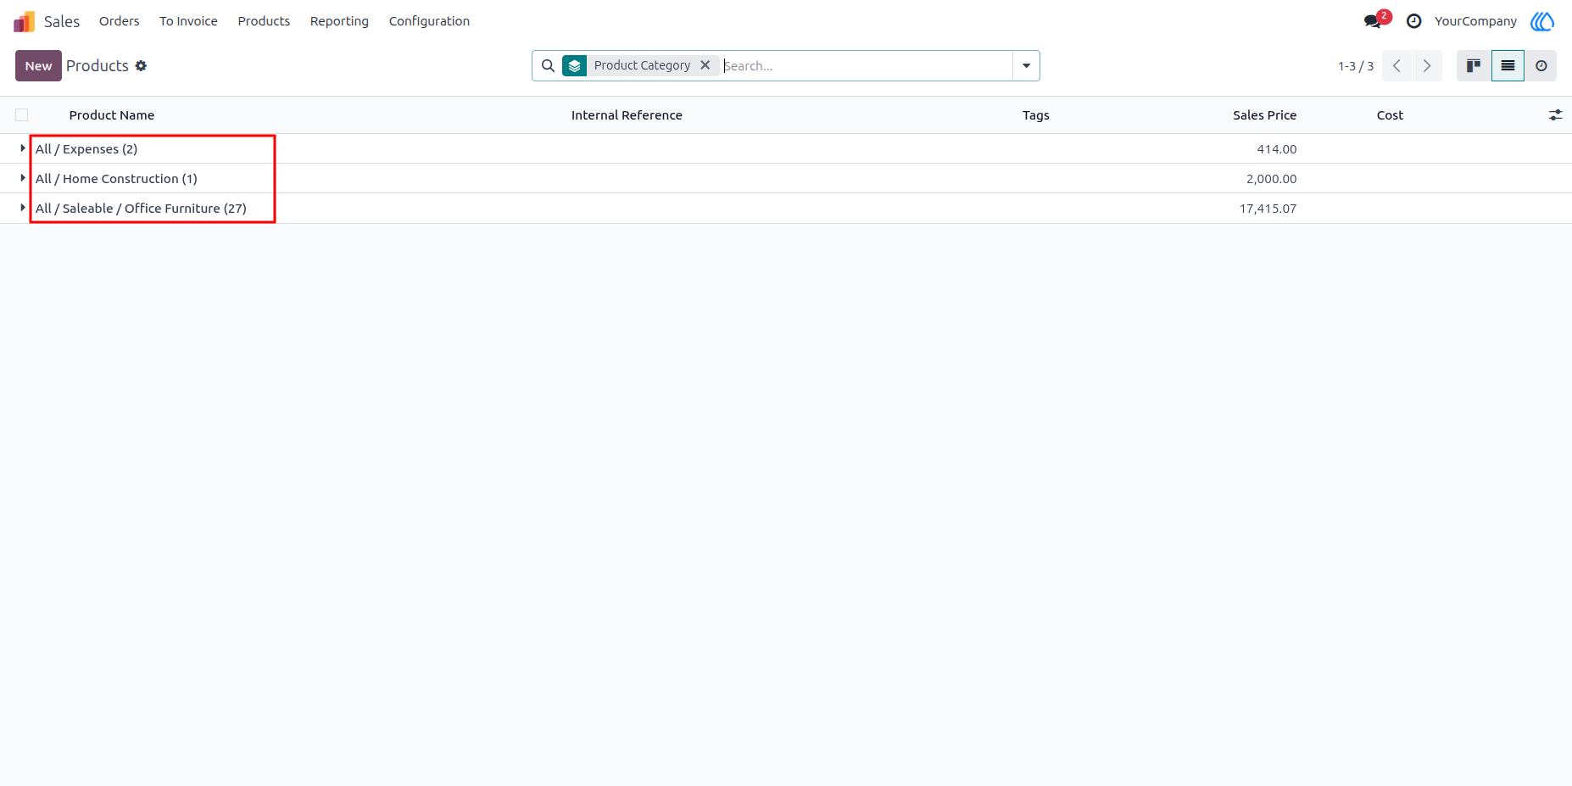This screenshot has width=1572, height=786.
Task: Open the Products menu in navbar
Action: click(264, 21)
